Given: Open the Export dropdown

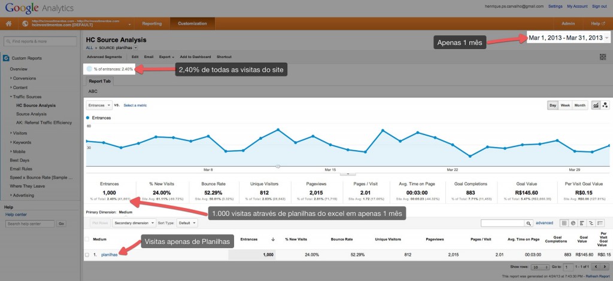Looking at the screenshot, I should point(166,57).
